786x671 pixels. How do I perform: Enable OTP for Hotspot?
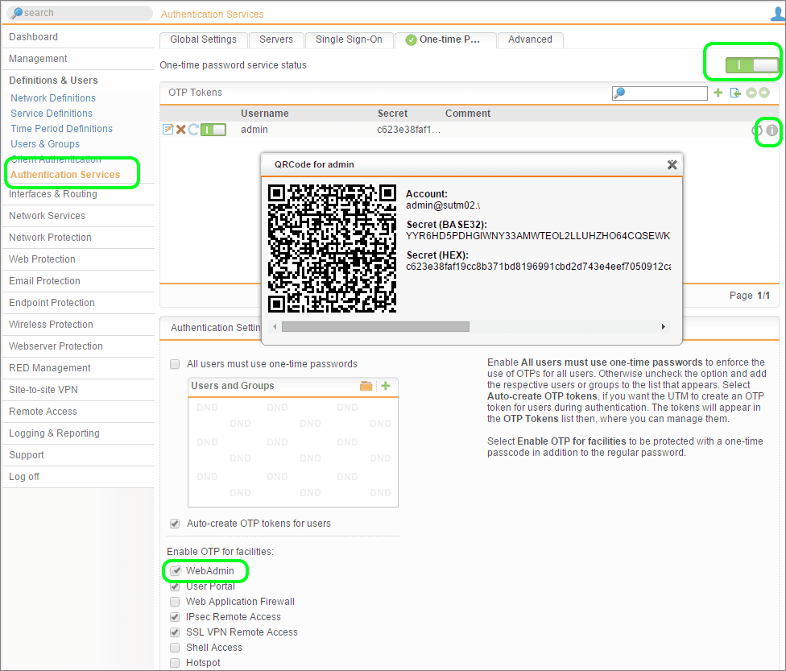(x=175, y=663)
